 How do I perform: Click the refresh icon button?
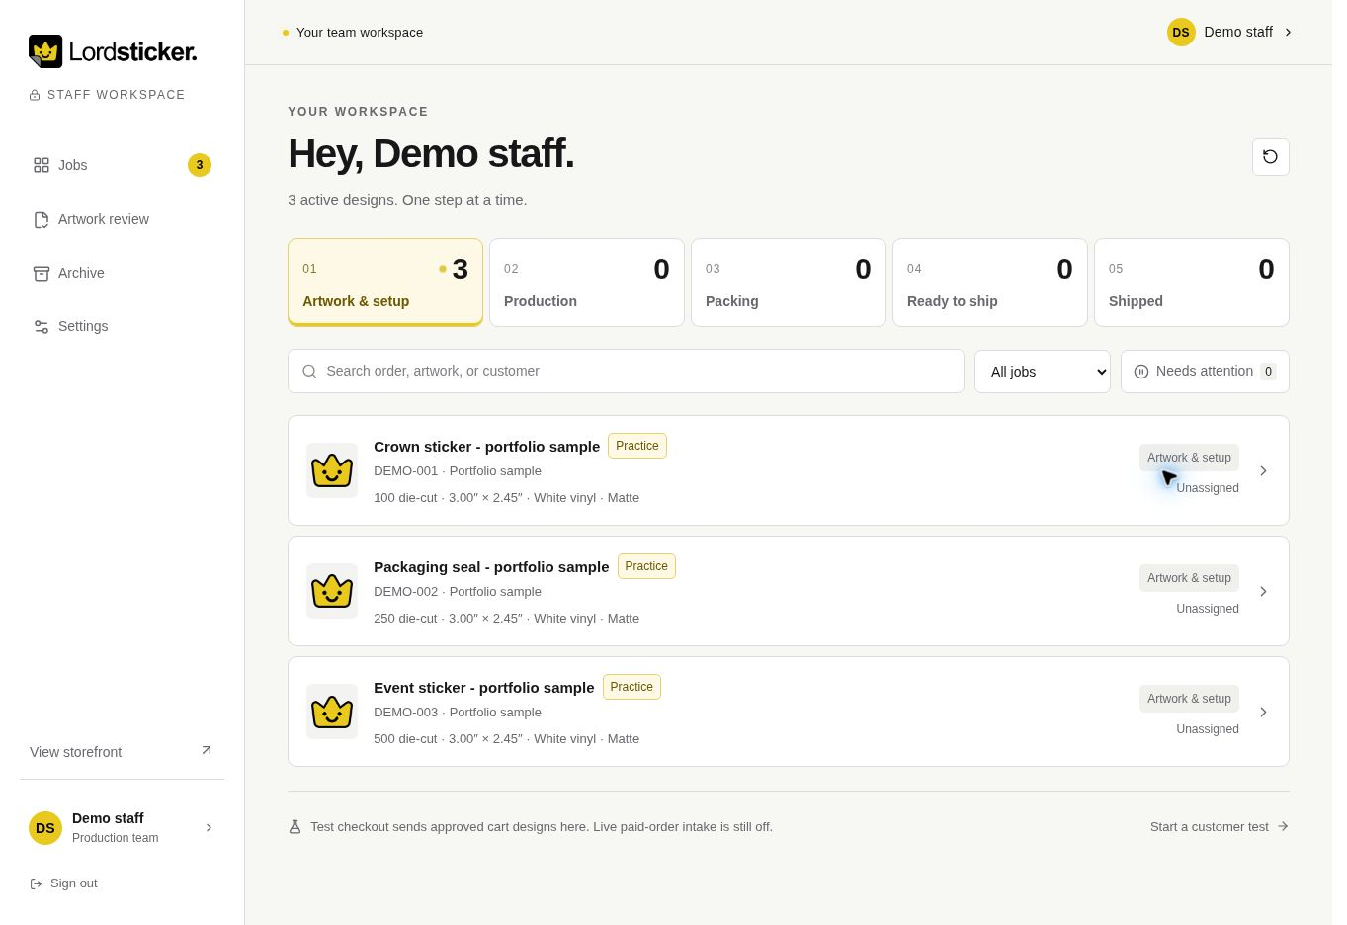(1271, 157)
